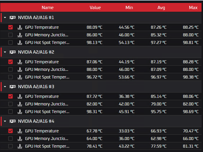This screenshot has width=203, height=152.
Task: Check GPU Memory Junction checkbox for A2/A16 #4
Action: coord(10,139)
